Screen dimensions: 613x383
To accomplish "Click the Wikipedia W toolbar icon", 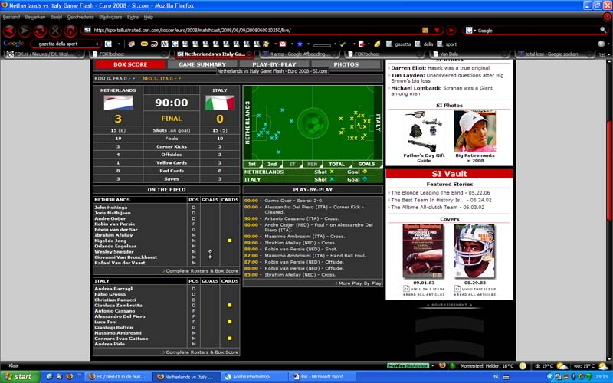I will 165,44.
